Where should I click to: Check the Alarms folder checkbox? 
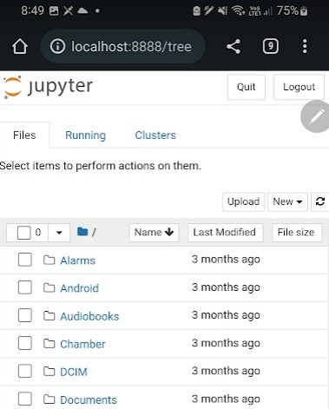click(25, 260)
